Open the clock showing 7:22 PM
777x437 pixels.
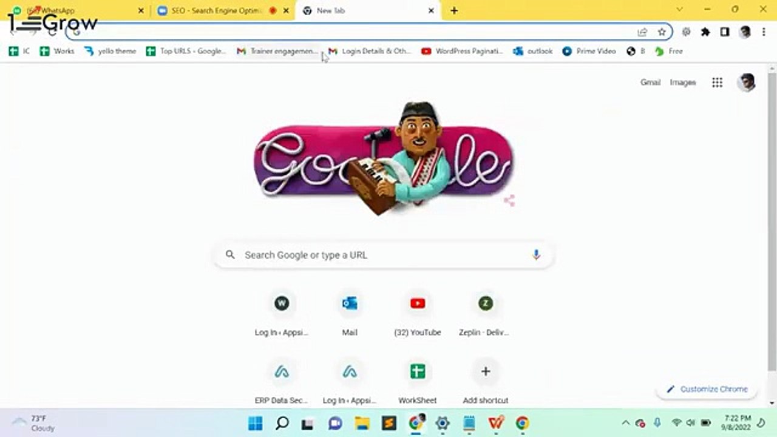click(x=738, y=423)
